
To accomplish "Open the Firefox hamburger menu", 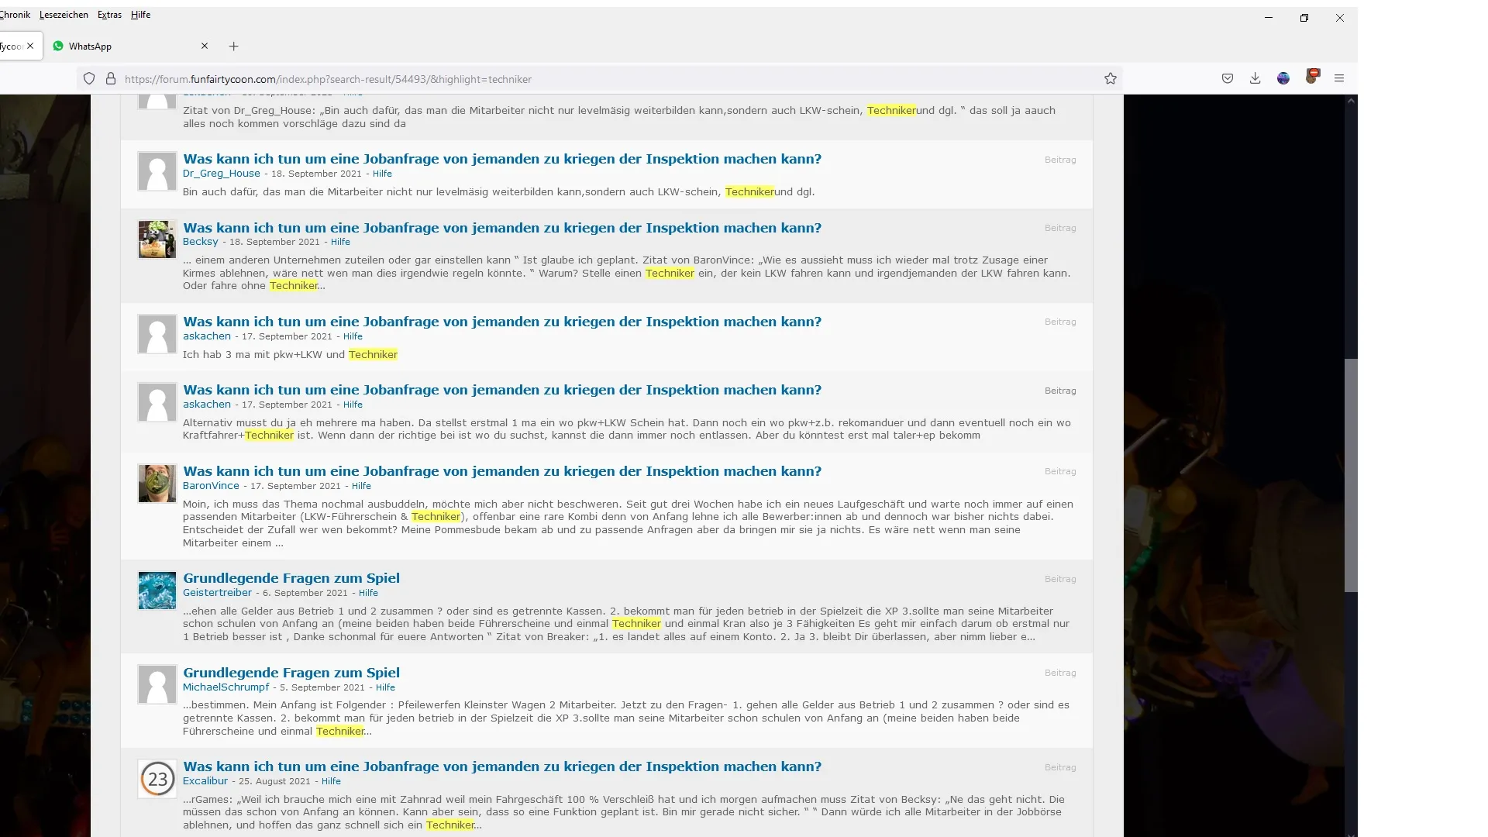I will [1338, 78].
